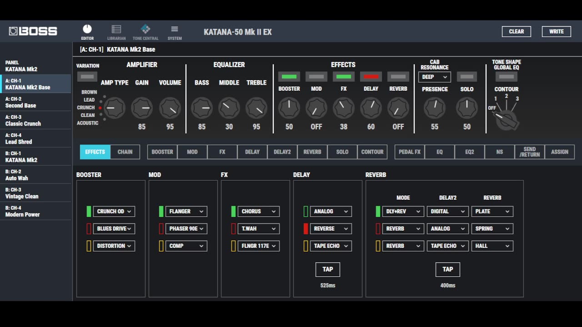Tap tempo button under DELAY section
582x327 pixels.
(328, 269)
